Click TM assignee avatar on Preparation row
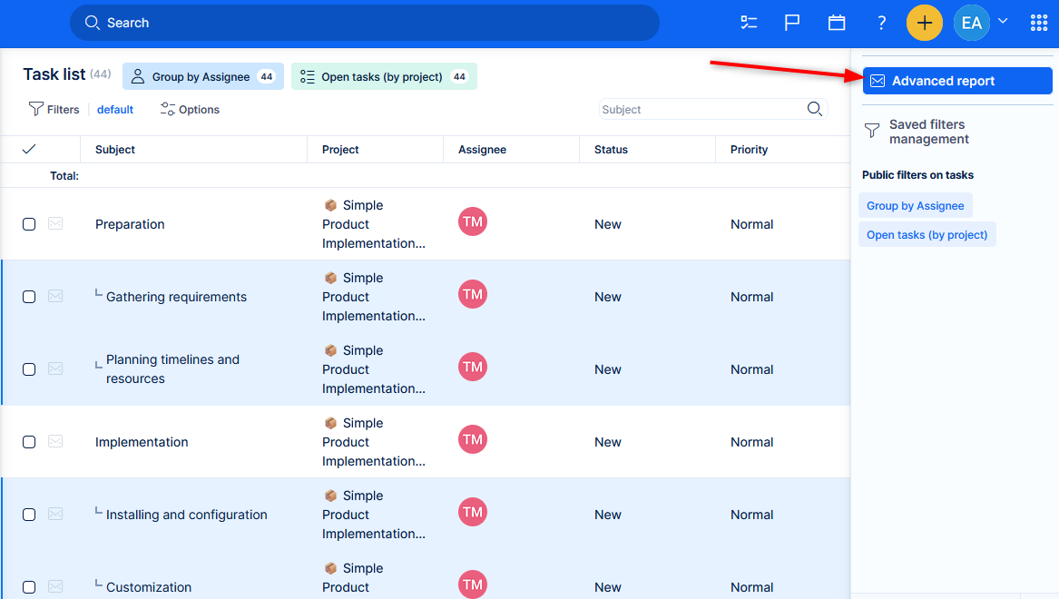This screenshot has height=599, width=1059. pos(473,221)
